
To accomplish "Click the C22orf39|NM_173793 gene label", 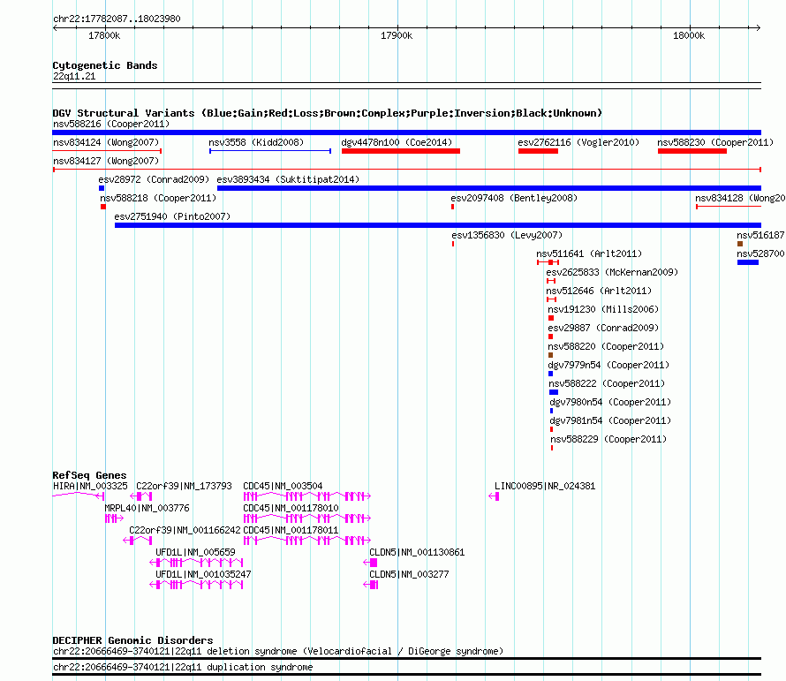I will [x=184, y=486].
